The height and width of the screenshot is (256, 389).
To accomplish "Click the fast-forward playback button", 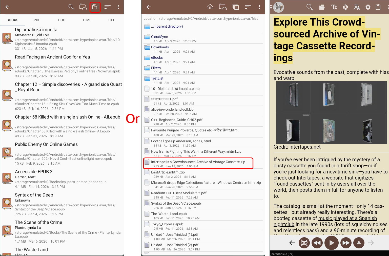I will click(x=346, y=243).
